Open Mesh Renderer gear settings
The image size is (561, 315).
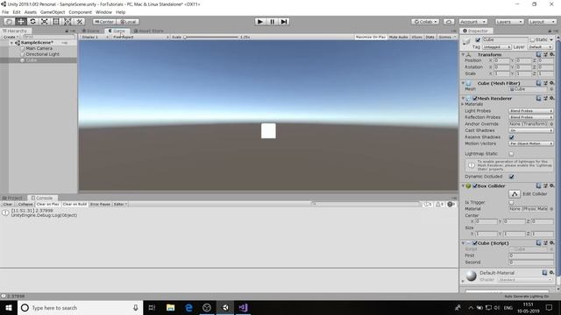(x=551, y=98)
